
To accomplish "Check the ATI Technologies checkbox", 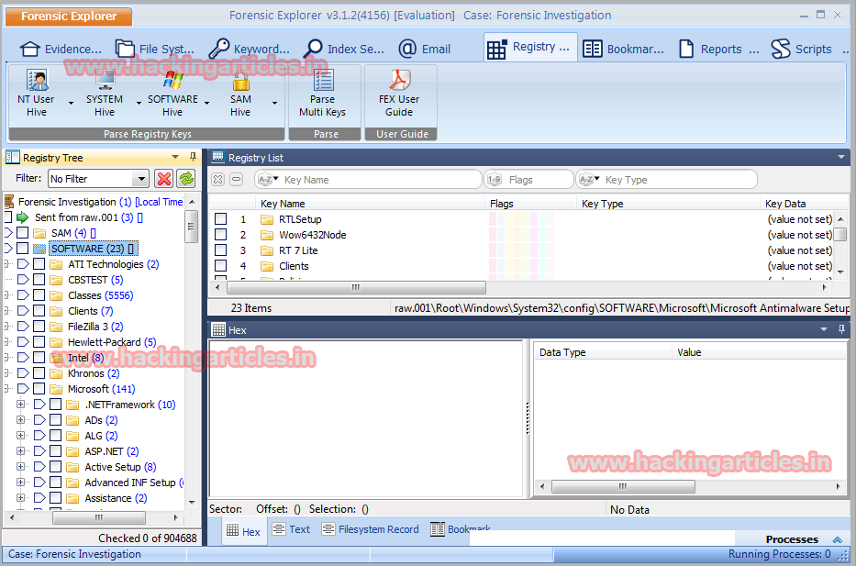I will click(x=39, y=264).
